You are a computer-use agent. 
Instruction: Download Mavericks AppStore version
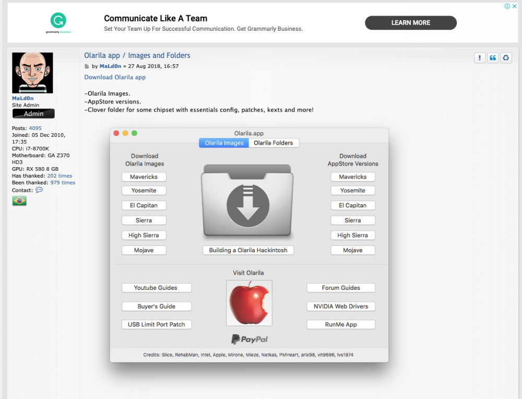click(x=353, y=177)
